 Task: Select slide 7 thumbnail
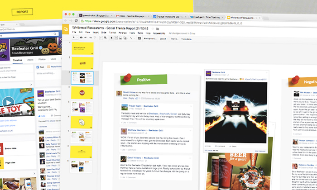pos(82,137)
